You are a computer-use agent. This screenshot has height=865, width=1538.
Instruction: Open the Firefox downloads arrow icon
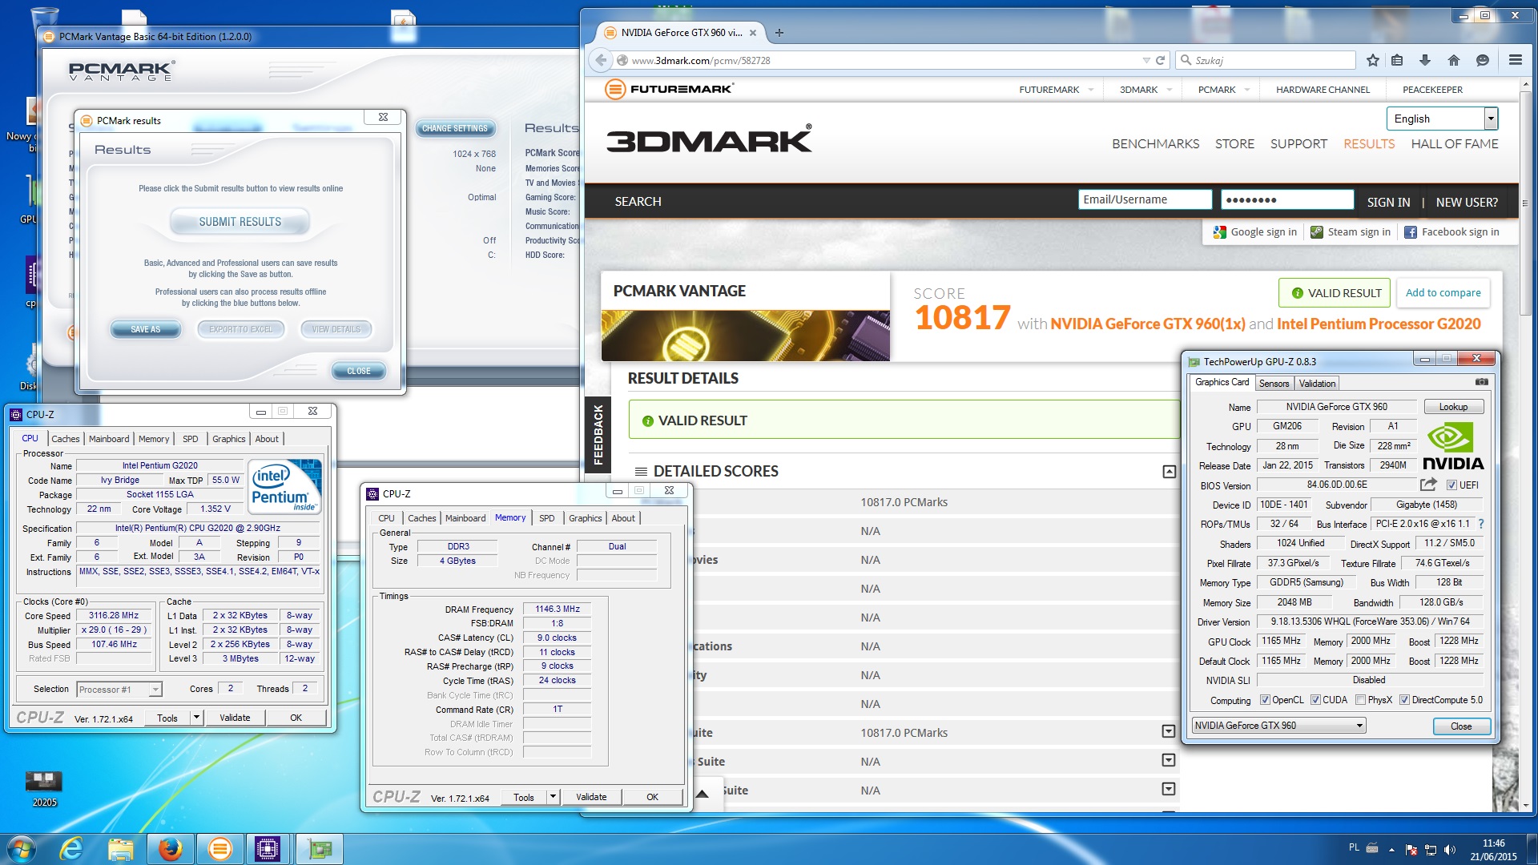pos(1425,60)
